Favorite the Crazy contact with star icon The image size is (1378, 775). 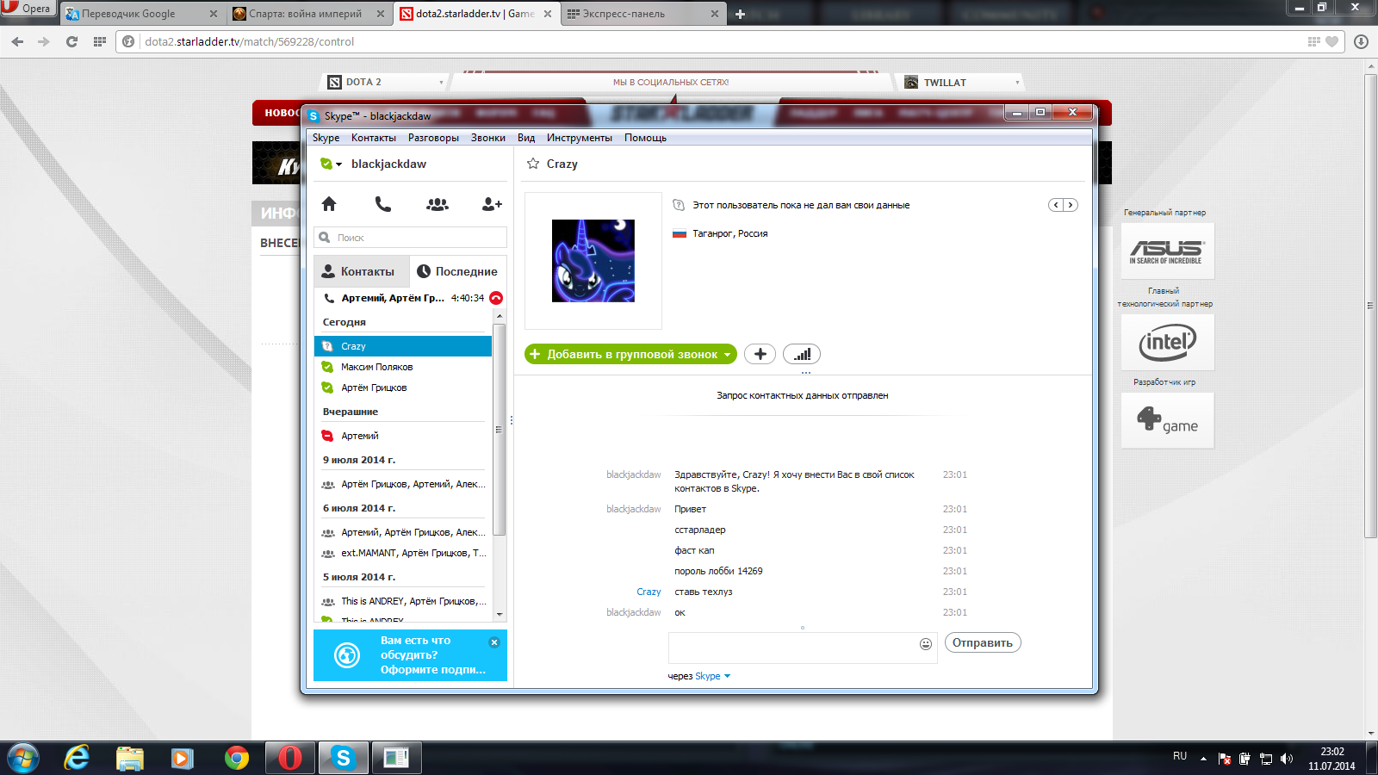(533, 164)
